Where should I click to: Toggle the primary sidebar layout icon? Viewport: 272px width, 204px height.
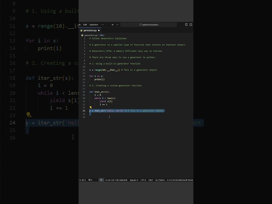coord(187,25)
